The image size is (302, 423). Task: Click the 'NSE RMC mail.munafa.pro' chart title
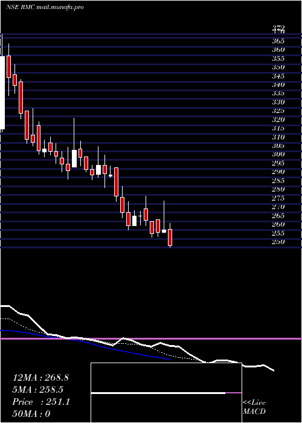[x=45, y=7]
